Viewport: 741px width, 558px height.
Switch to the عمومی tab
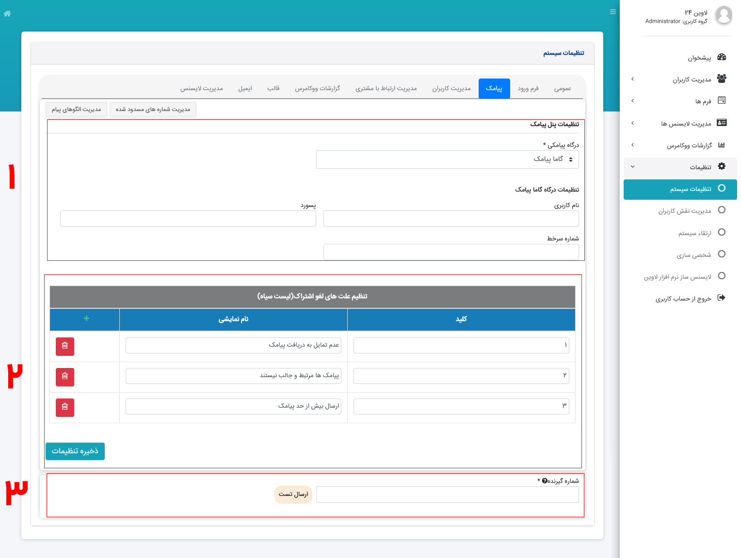pos(562,88)
